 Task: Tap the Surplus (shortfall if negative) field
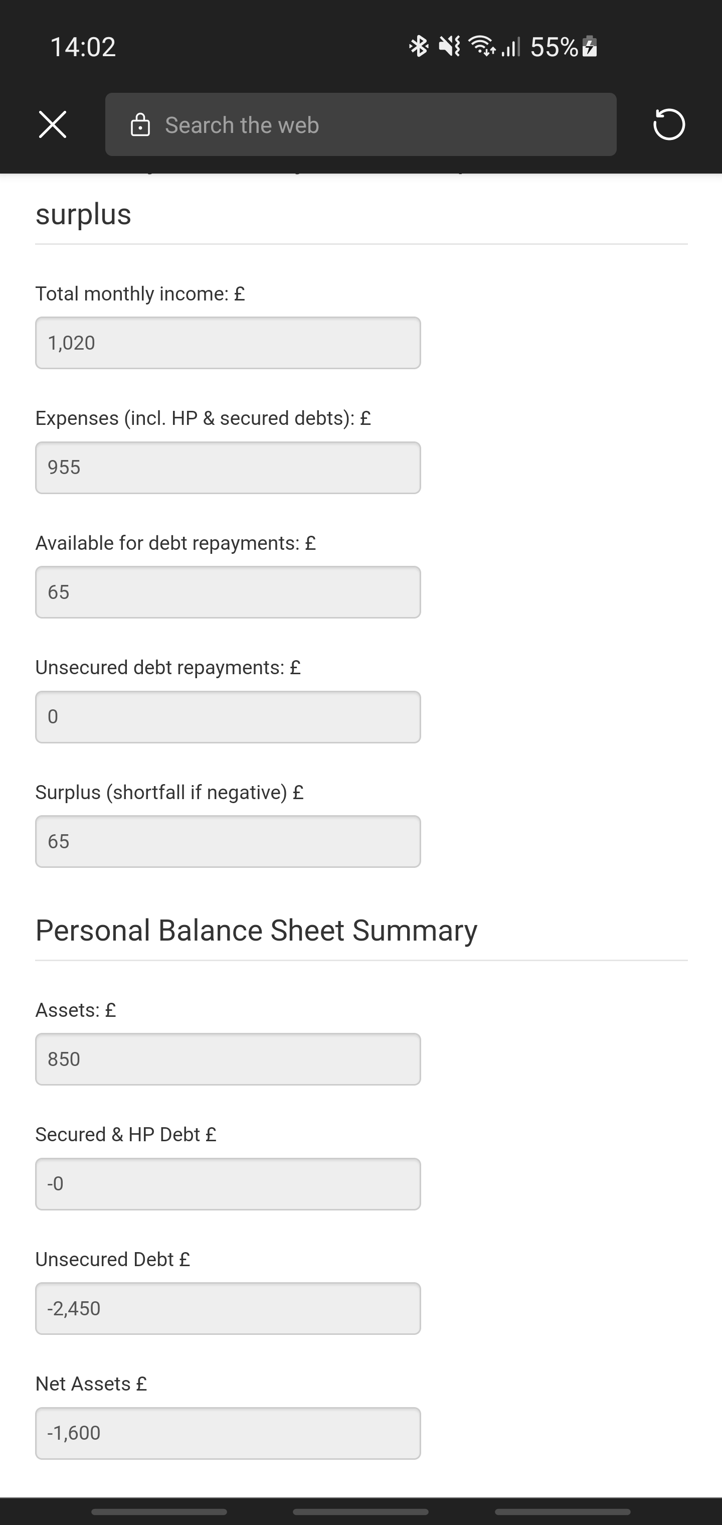click(x=228, y=841)
